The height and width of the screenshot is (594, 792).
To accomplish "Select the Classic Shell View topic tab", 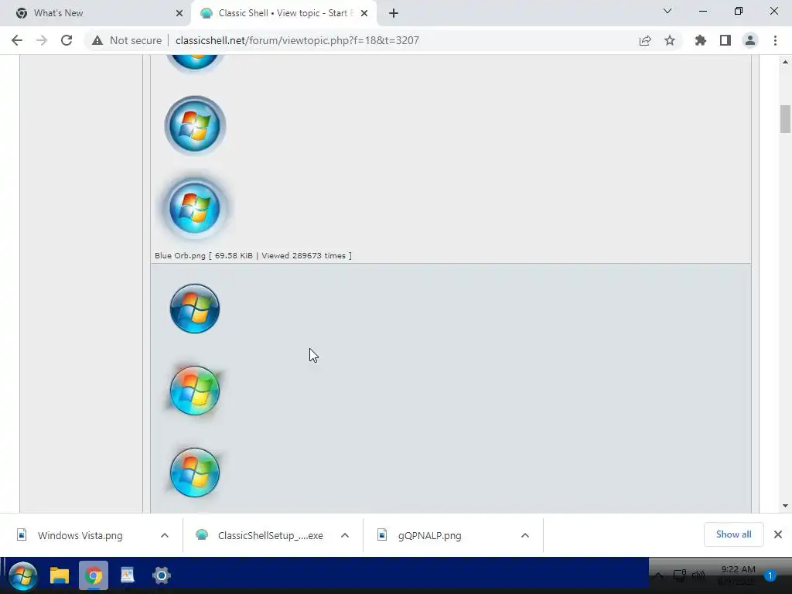I will tap(283, 13).
